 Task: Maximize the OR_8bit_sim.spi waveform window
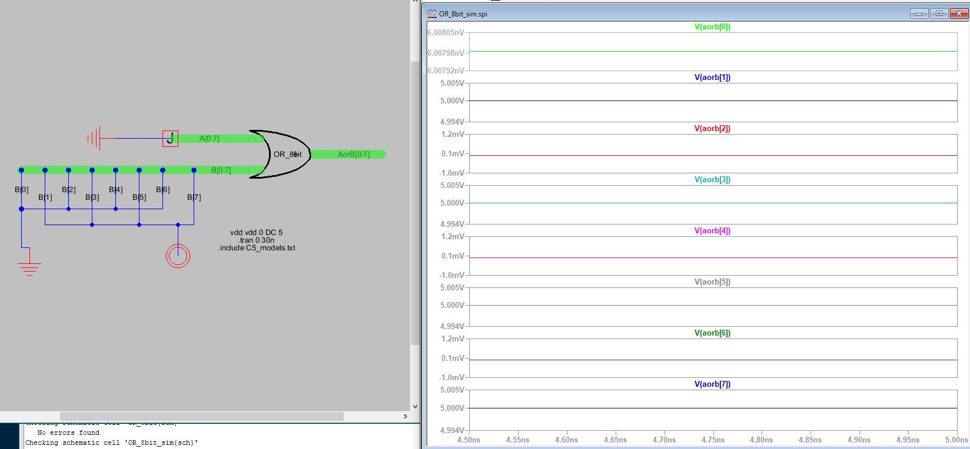tap(939, 14)
